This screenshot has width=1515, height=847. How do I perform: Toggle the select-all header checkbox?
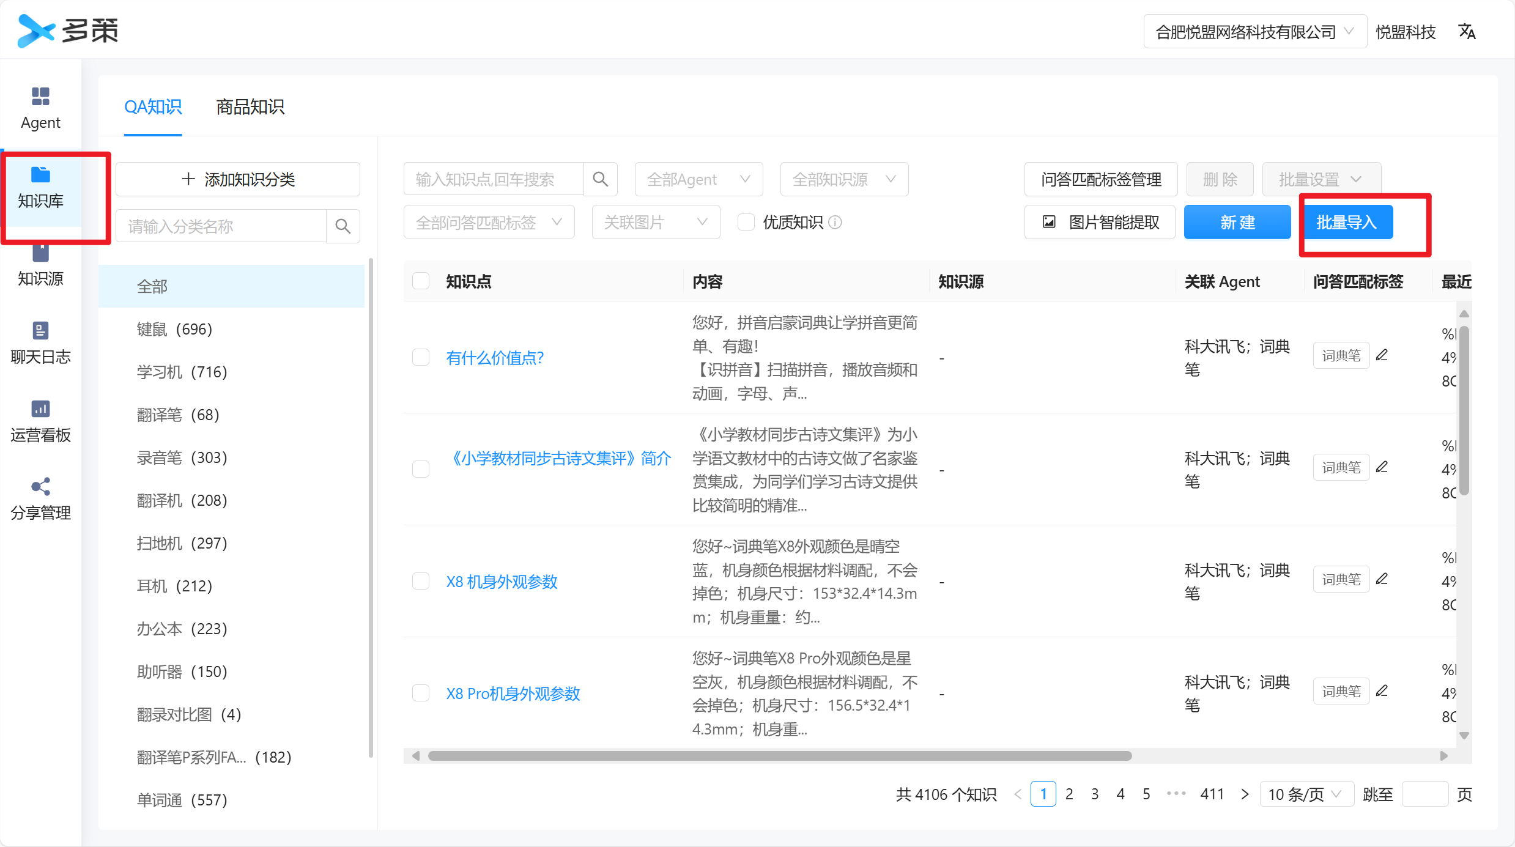click(x=421, y=281)
